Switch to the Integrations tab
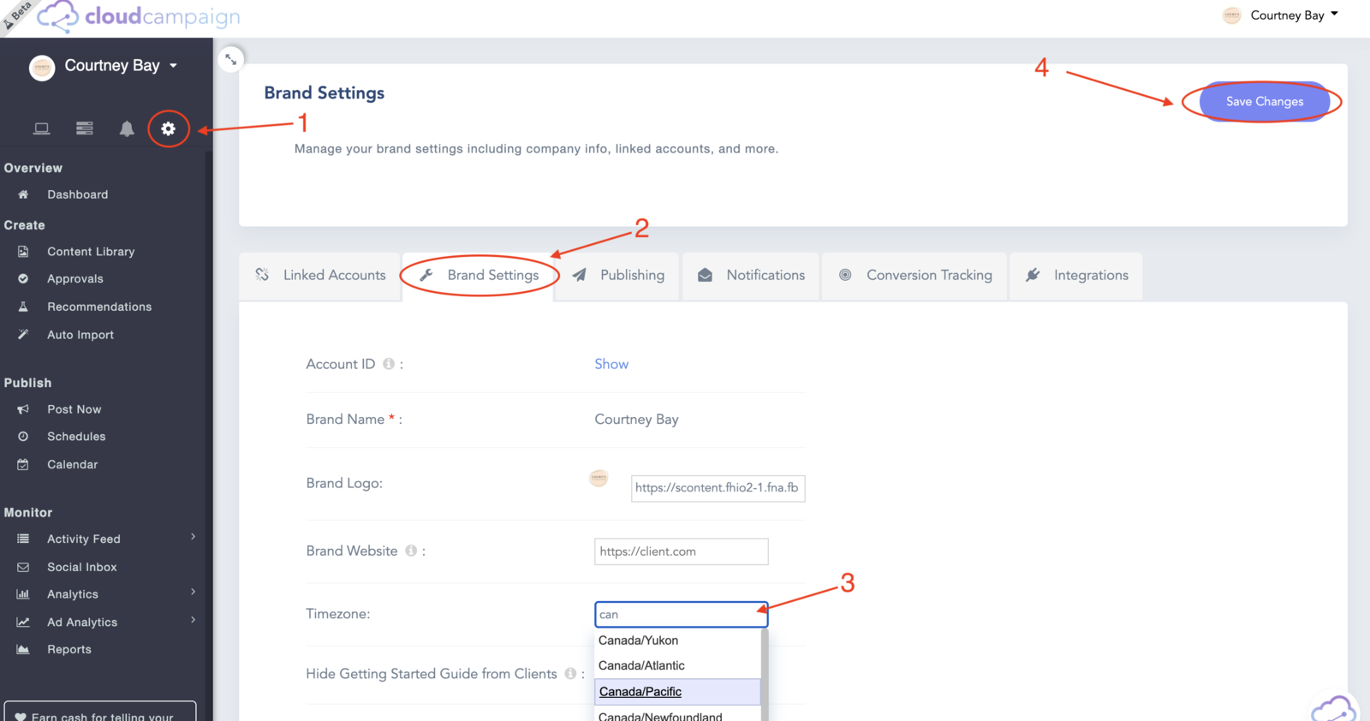Viewport: 1370px width, 721px height. click(x=1076, y=276)
